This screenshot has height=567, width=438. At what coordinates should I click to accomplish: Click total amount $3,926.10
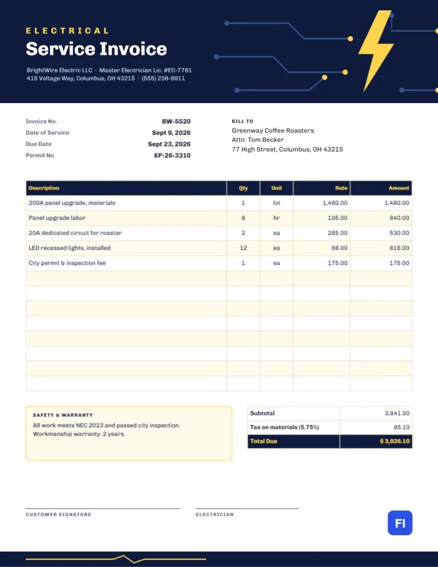(395, 441)
